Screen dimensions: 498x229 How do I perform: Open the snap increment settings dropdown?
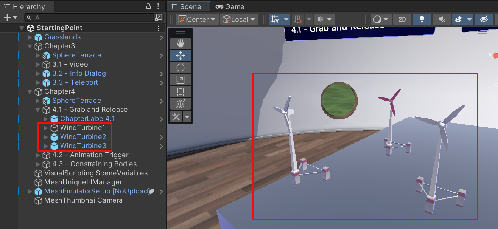click(325, 19)
